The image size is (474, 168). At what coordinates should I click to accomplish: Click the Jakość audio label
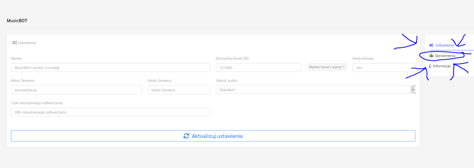[227, 81]
